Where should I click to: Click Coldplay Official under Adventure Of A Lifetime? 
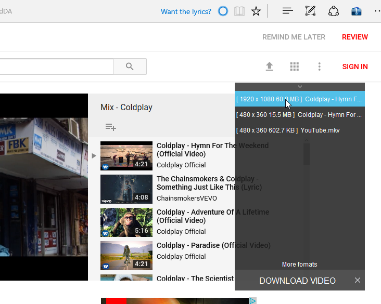pos(181,231)
